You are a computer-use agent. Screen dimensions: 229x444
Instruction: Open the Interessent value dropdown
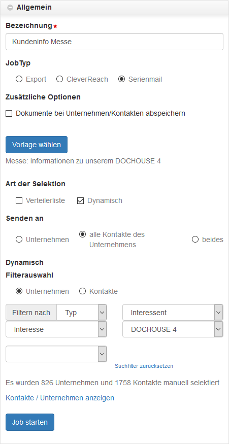(x=173, y=313)
